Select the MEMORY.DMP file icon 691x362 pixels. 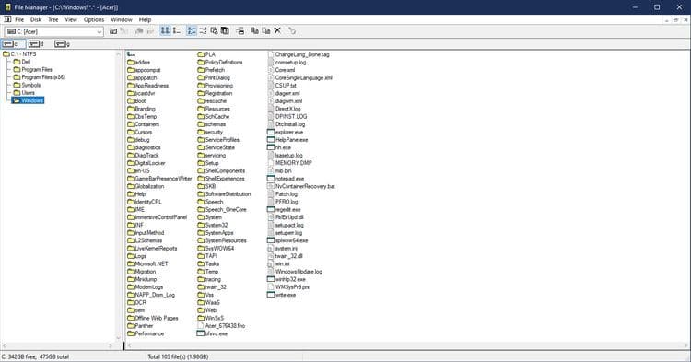(x=271, y=163)
